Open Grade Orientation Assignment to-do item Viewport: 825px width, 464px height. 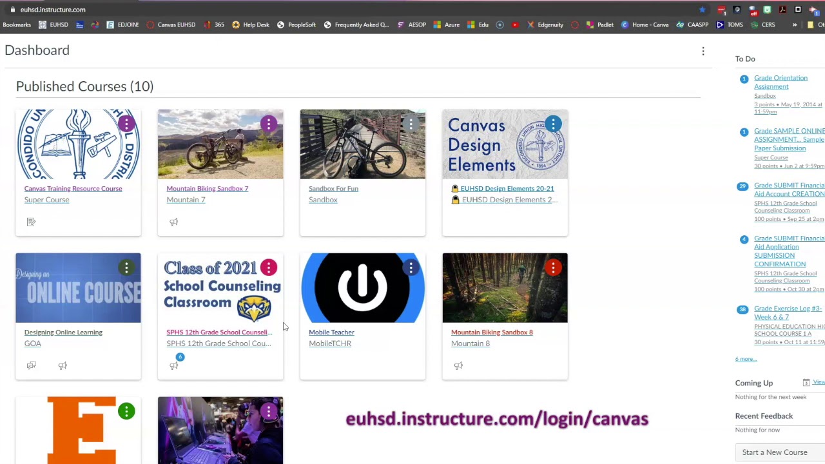tap(781, 82)
